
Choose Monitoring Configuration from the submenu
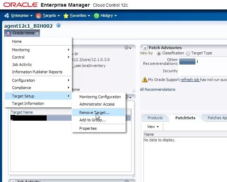pyautogui.click(x=99, y=97)
